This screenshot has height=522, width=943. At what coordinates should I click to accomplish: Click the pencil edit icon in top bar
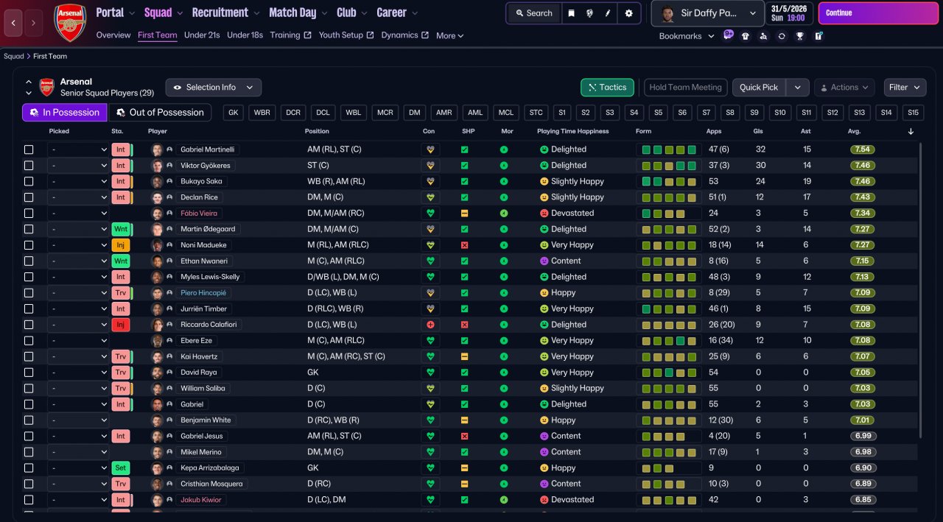pyautogui.click(x=609, y=13)
